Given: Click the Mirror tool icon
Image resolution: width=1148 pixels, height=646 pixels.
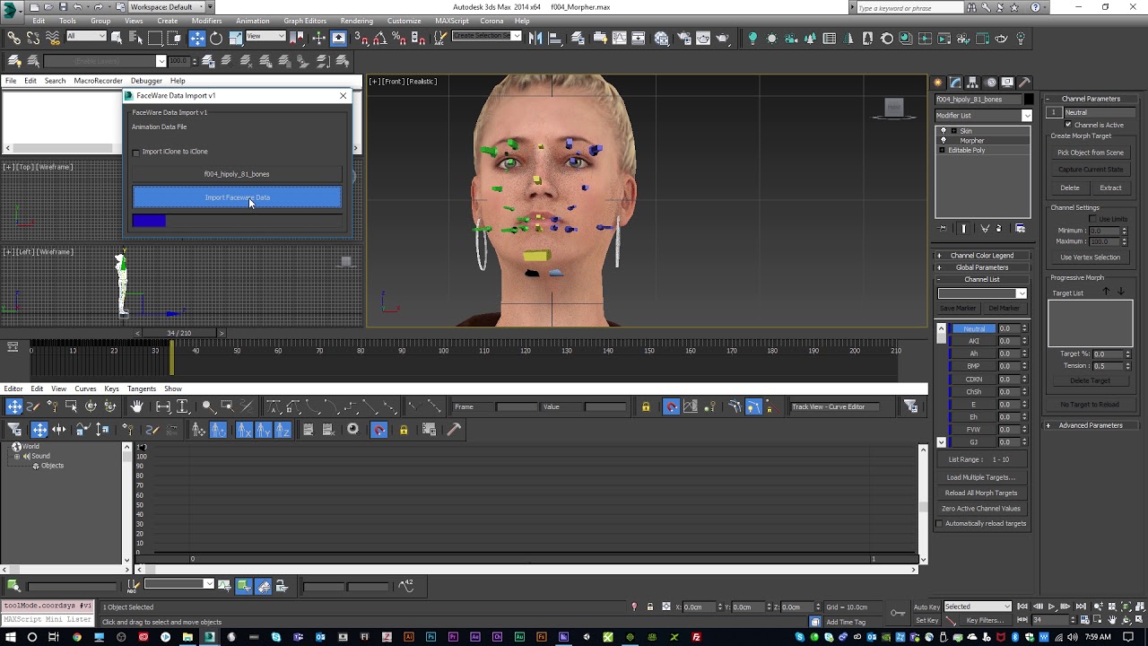Looking at the screenshot, I should tap(535, 38).
